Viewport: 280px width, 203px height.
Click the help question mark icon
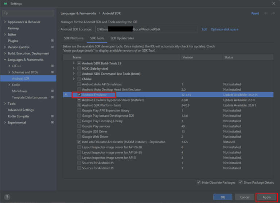pyautogui.click(x=7, y=197)
